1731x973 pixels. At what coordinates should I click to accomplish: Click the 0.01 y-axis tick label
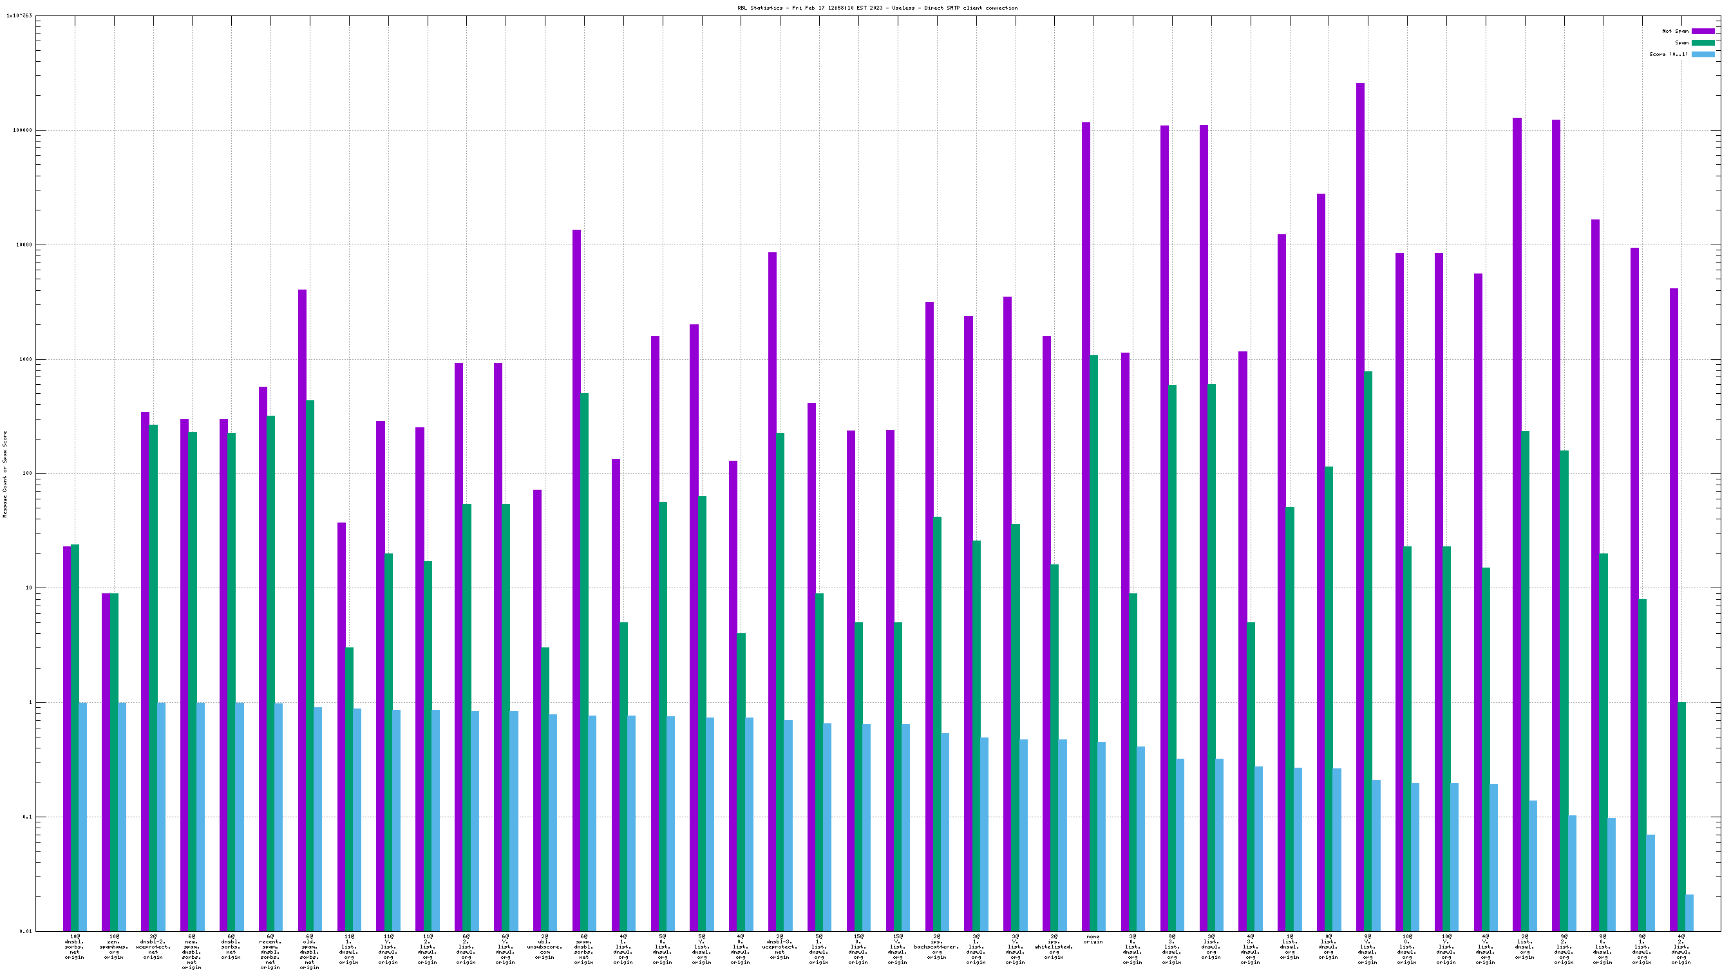tap(26, 931)
